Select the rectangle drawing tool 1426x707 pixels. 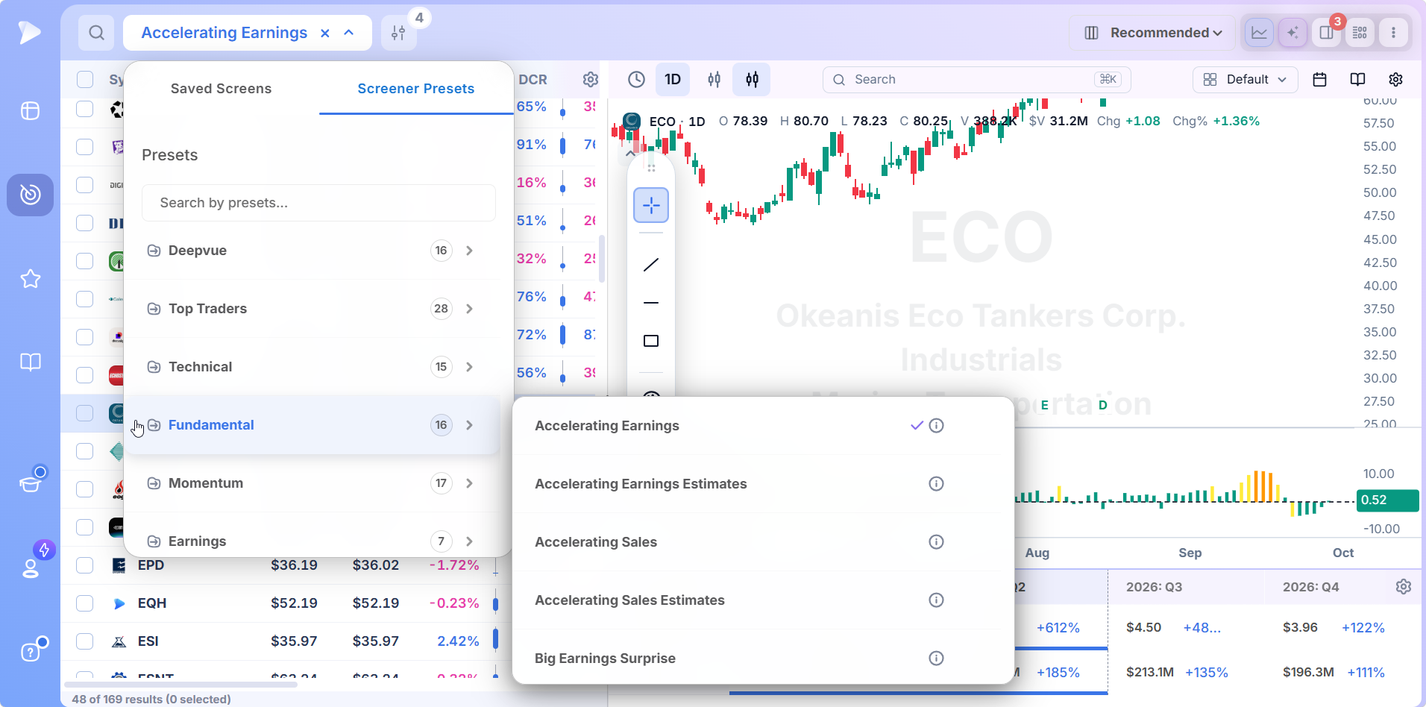(651, 341)
